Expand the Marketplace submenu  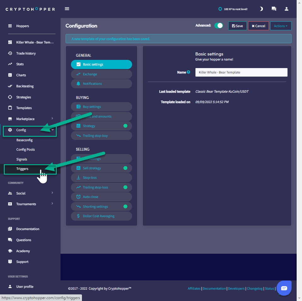pos(52,119)
